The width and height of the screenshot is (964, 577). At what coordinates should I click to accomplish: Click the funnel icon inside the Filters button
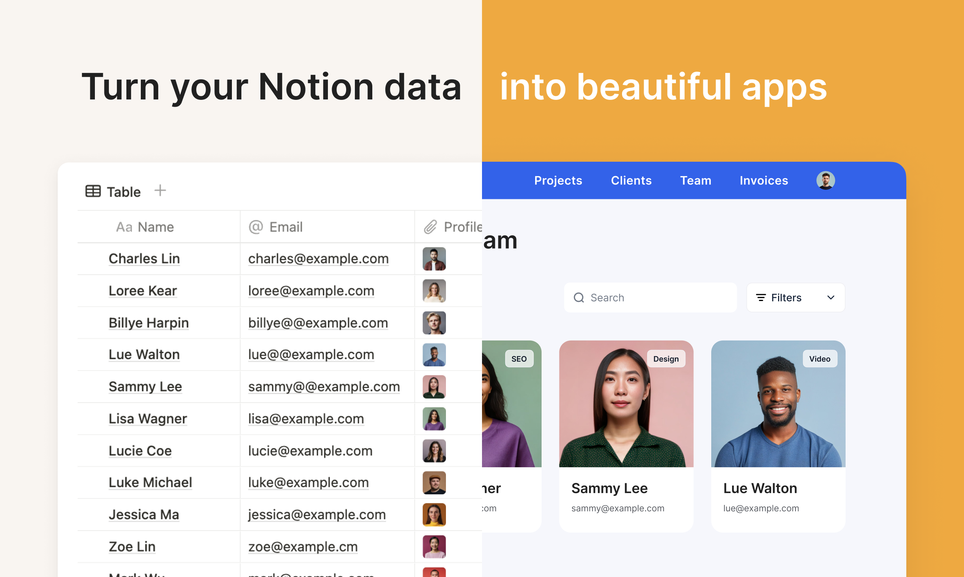tap(761, 298)
